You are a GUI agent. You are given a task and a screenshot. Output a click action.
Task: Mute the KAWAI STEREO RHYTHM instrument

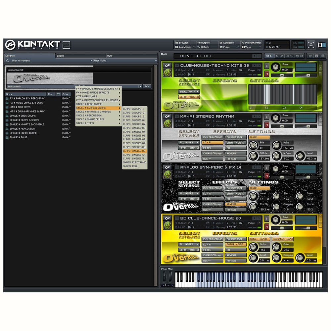[266, 125]
